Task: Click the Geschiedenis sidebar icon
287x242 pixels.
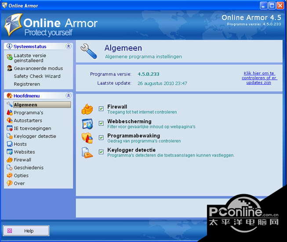Action: pyautogui.click(x=10, y=167)
